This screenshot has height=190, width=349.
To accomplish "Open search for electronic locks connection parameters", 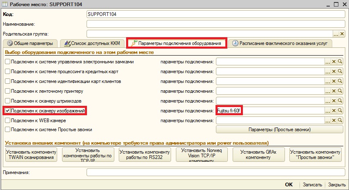I will click(x=340, y=62).
